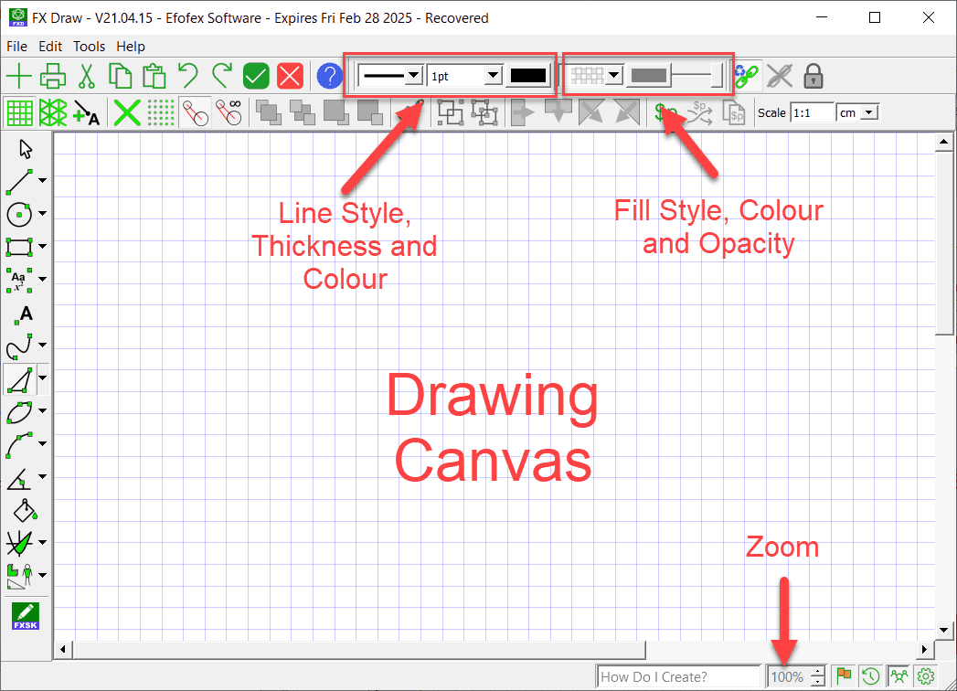Ungroup objects with the Ungroup icon

tap(484, 113)
